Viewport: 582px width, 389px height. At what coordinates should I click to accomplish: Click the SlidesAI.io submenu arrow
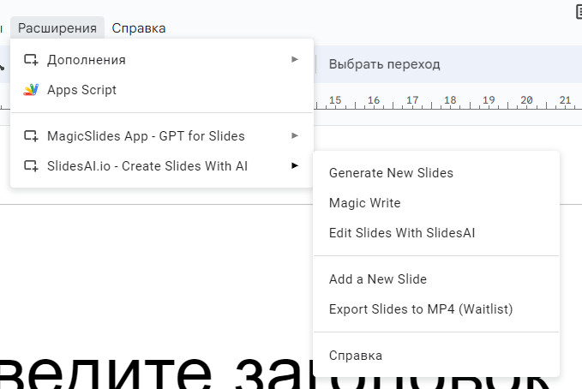point(295,166)
